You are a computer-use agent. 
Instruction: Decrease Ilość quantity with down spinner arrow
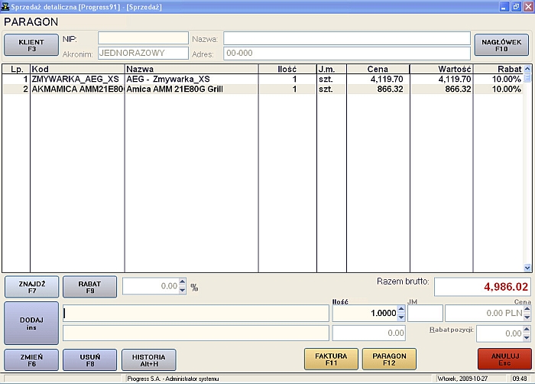(x=401, y=317)
